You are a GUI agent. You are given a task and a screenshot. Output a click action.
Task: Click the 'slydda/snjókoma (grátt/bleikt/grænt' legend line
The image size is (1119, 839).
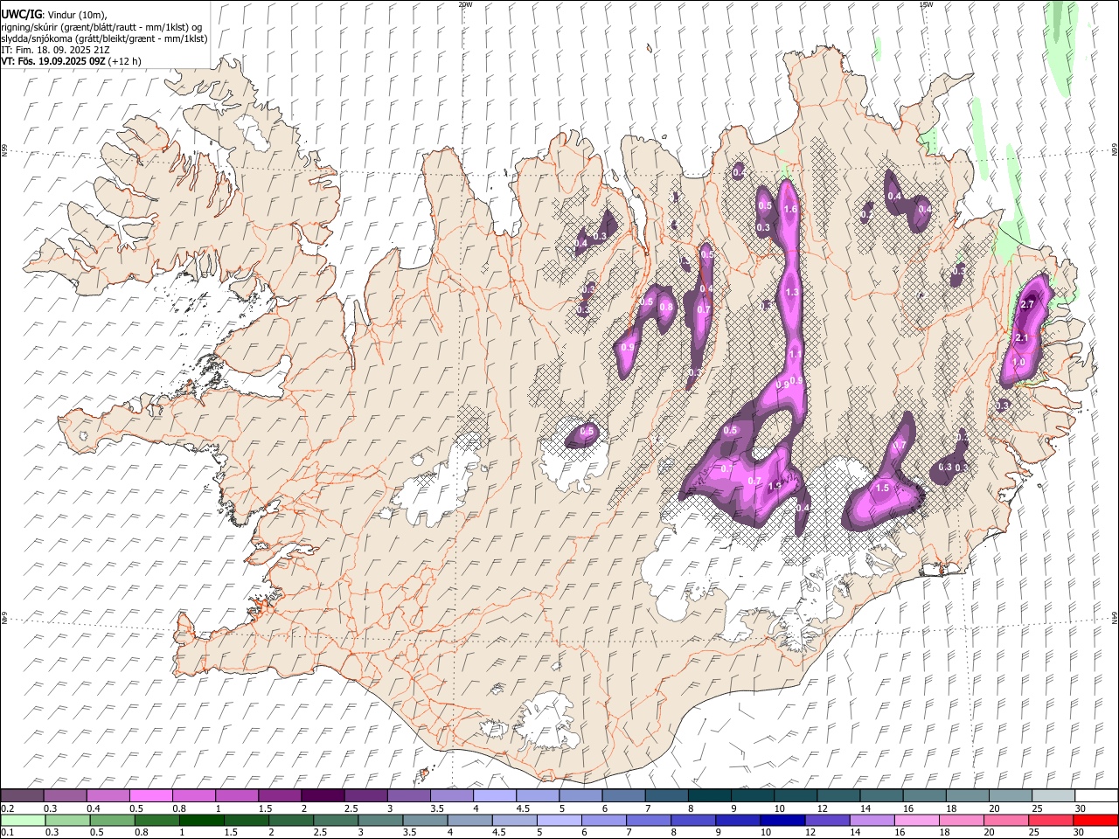[x=104, y=38]
